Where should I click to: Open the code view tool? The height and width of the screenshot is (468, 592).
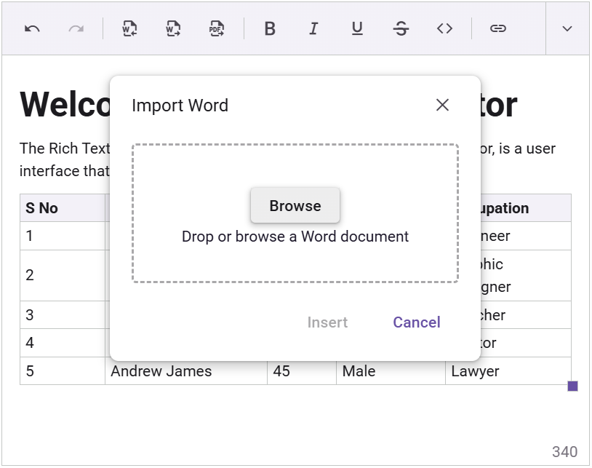tap(444, 28)
